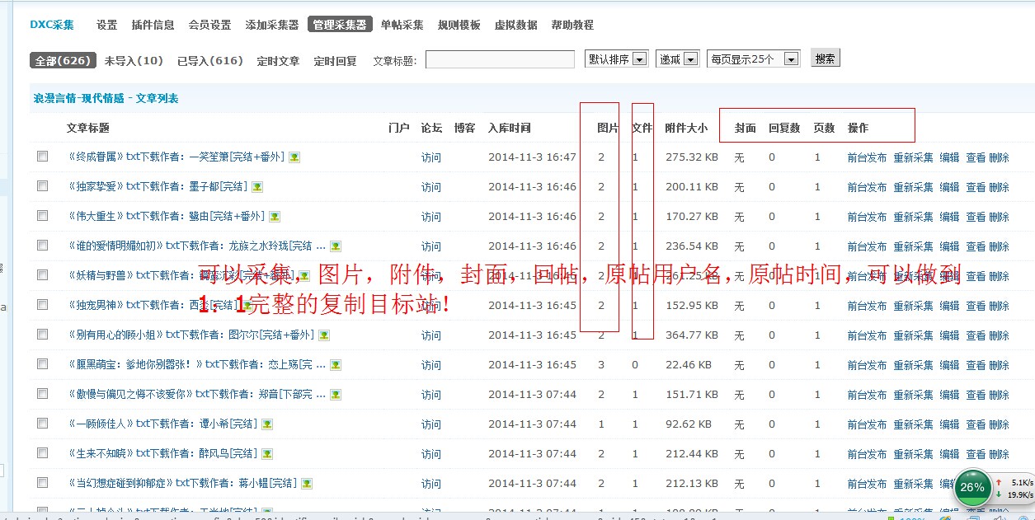Viewport: 1035px width, 520px height.
Task: Filter by 未导入(10) articles
Action: pyautogui.click(x=134, y=61)
